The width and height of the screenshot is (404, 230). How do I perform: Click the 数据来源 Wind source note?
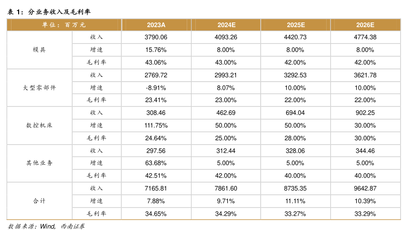pos(46,225)
